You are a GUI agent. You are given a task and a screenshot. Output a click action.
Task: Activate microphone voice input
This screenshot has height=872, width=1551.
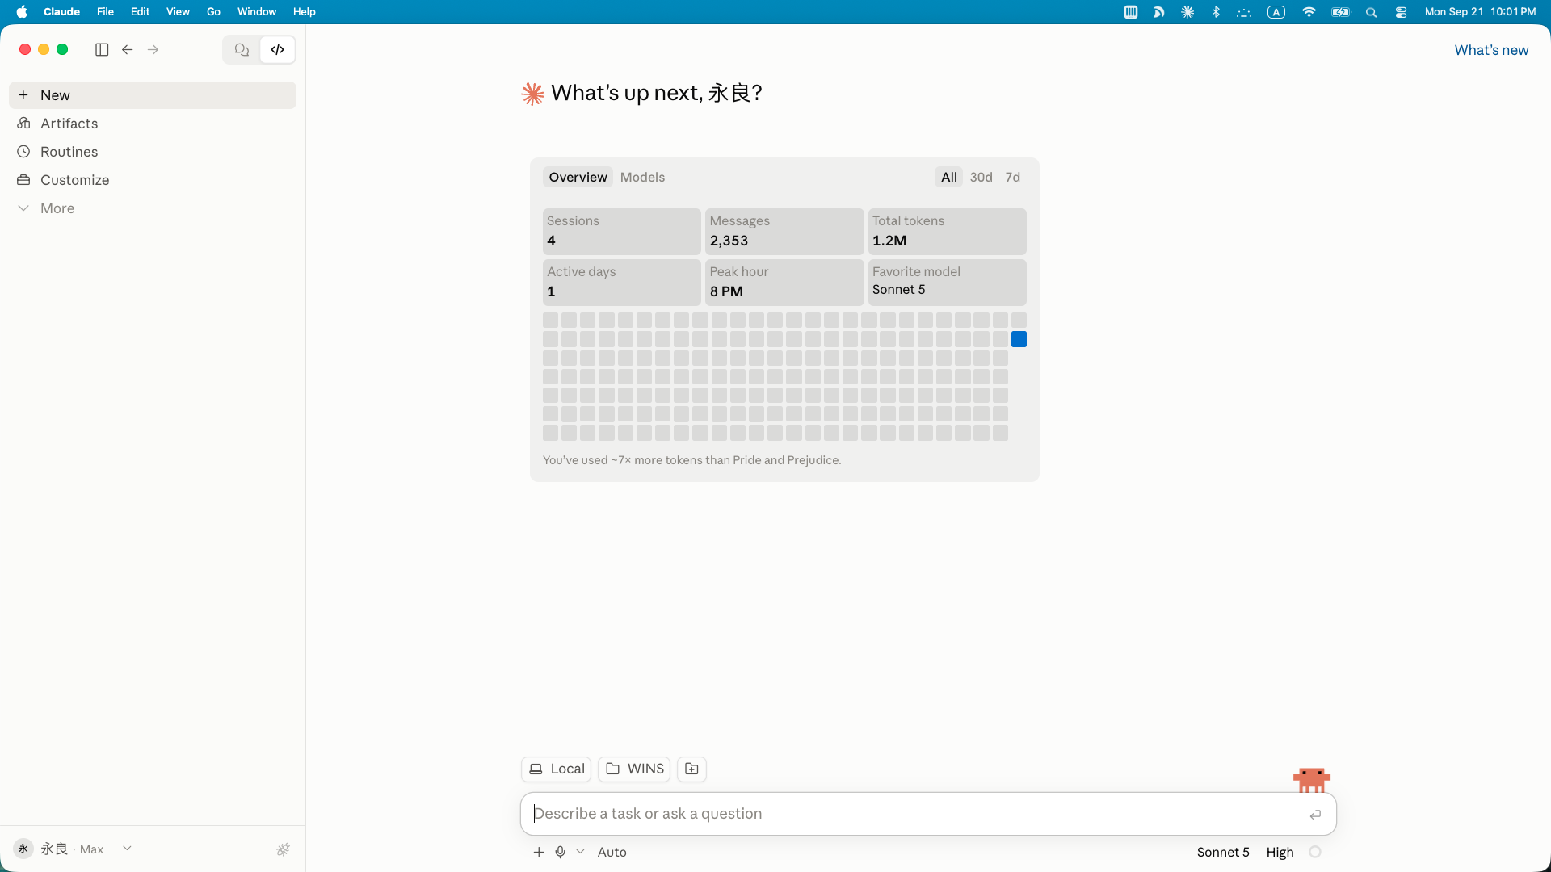[x=560, y=852]
